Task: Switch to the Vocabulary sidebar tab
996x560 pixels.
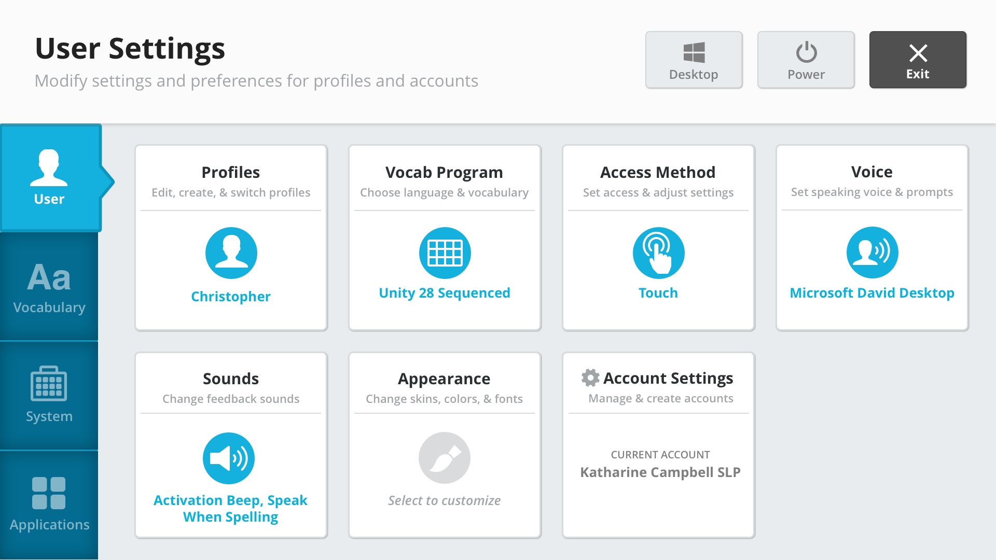Action: click(49, 287)
